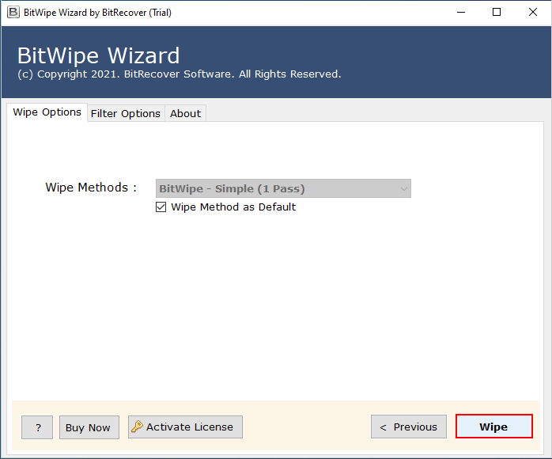The width and height of the screenshot is (552, 459).
Task: Uncheck Wipe Method as Default checkbox
Action: coord(161,207)
